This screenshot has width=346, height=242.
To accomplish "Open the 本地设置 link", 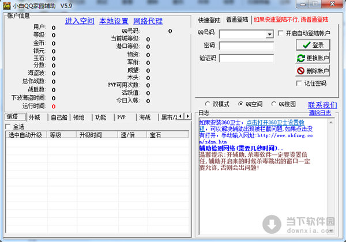I will (114, 21).
